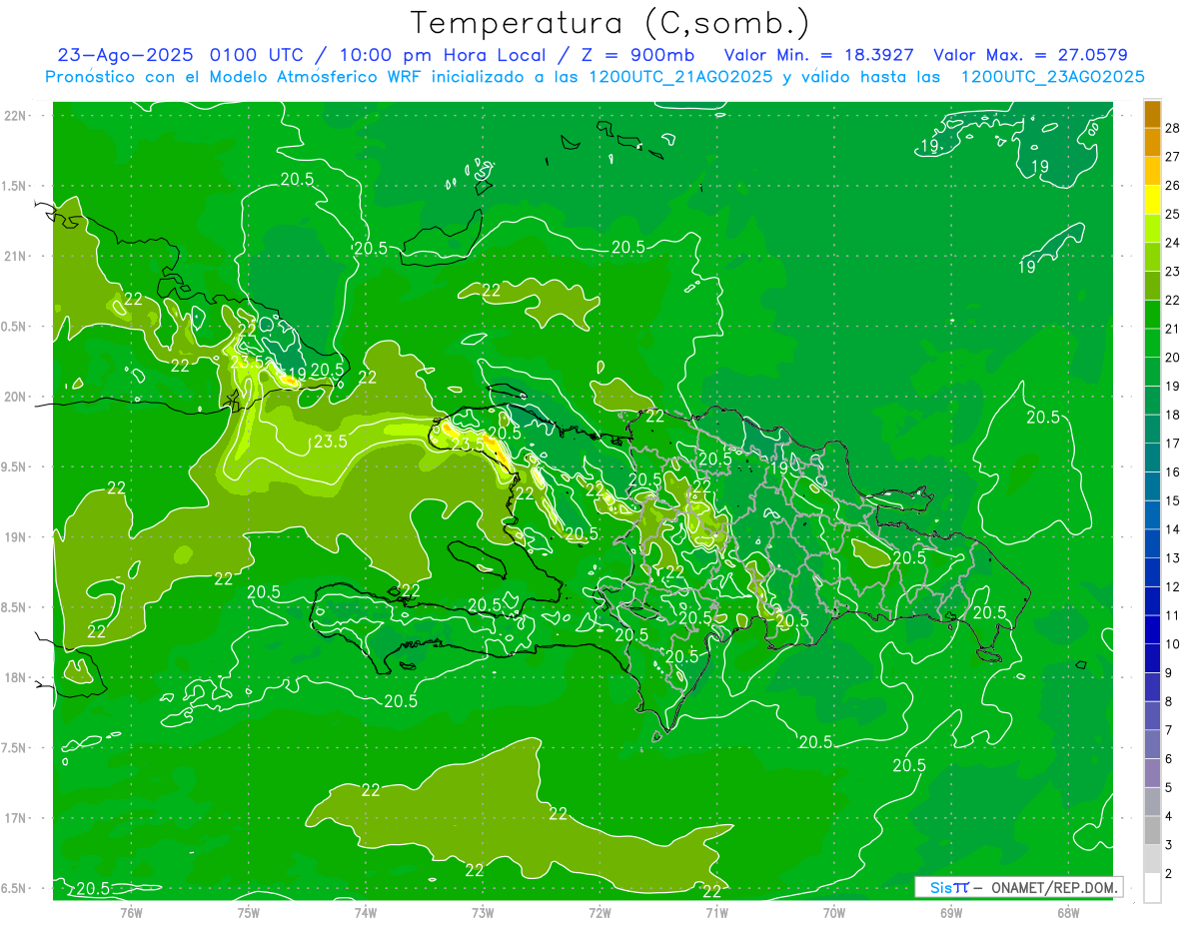The height and width of the screenshot is (926, 1199).
Task: Pick the orange swatch between 27 and 28
Action: (x=1152, y=143)
